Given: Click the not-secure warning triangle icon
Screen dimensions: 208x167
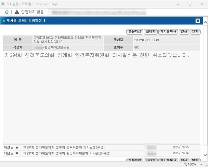Looking at the screenshot, I should [17, 12].
